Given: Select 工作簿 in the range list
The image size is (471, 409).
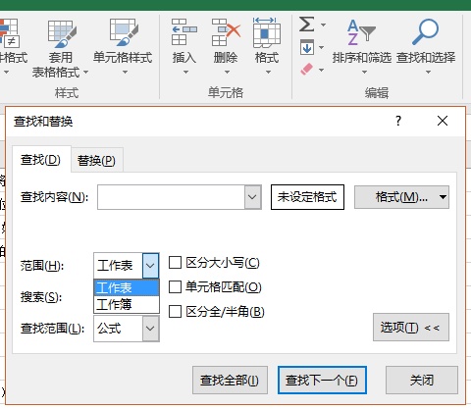Looking at the screenshot, I should pyautogui.click(x=127, y=304).
